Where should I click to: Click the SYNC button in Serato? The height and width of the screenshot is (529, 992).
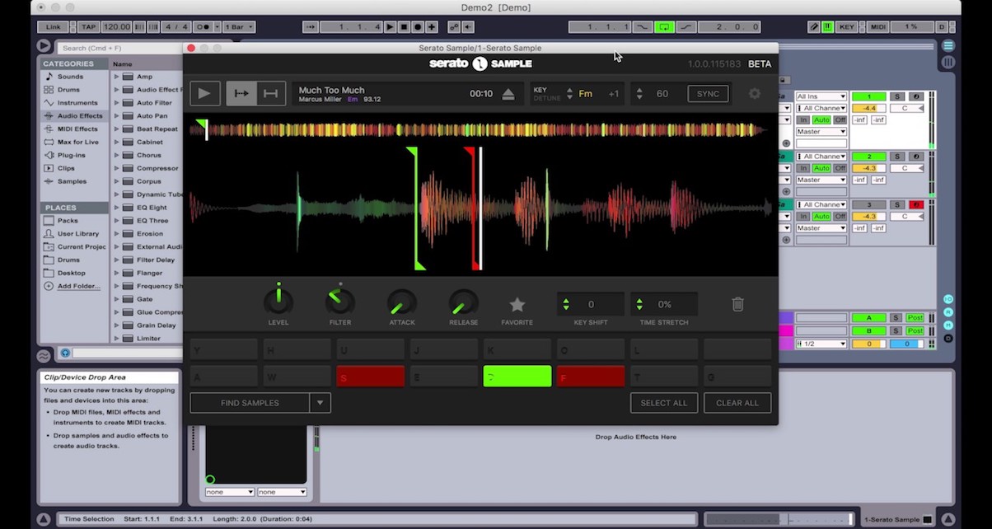click(709, 94)
